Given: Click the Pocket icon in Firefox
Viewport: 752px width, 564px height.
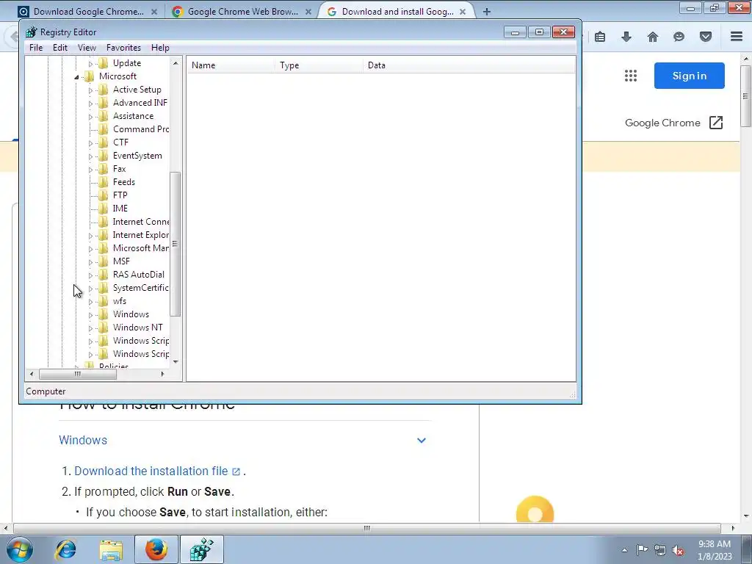Looking at the screenshot, I should [706, 37].
